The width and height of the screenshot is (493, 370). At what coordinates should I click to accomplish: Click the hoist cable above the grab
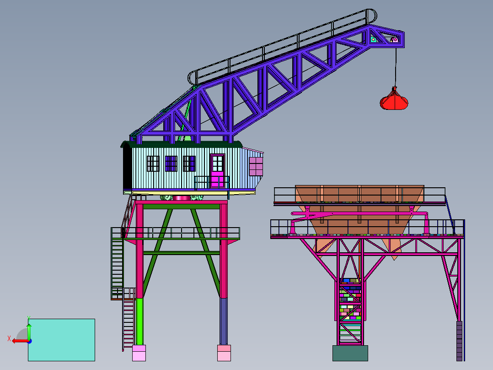pos(396,67)
